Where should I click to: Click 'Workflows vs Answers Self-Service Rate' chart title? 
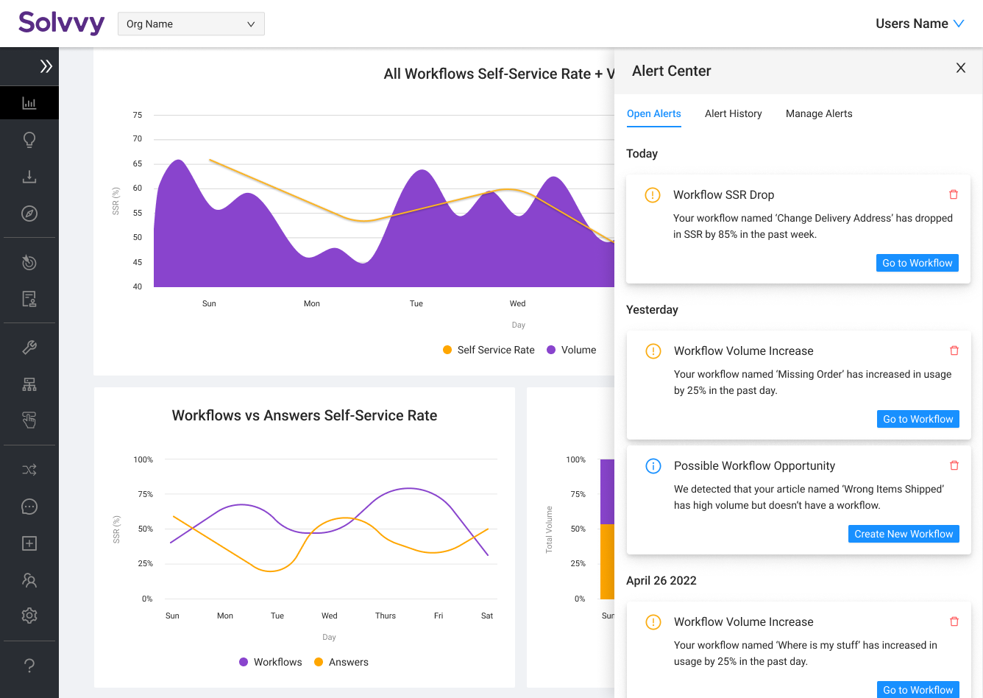(x=305, y=415)
